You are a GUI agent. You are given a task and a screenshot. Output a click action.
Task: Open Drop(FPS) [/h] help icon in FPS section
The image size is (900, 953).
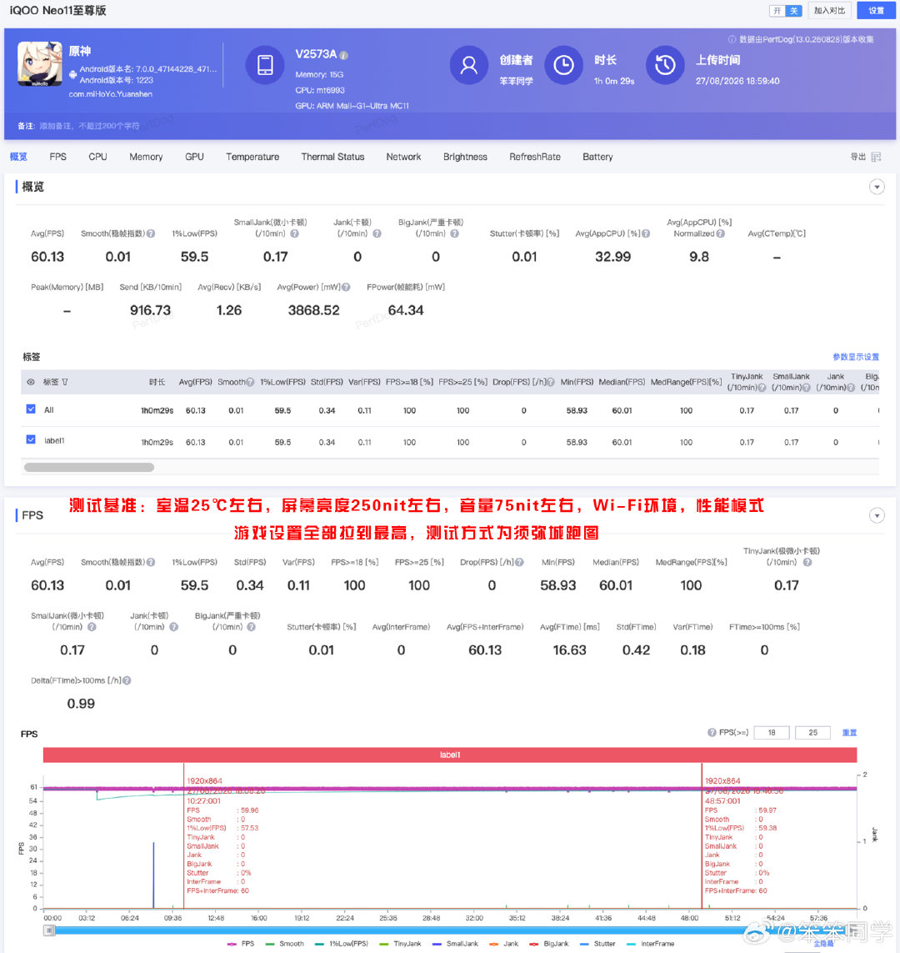tap(519, 562)
